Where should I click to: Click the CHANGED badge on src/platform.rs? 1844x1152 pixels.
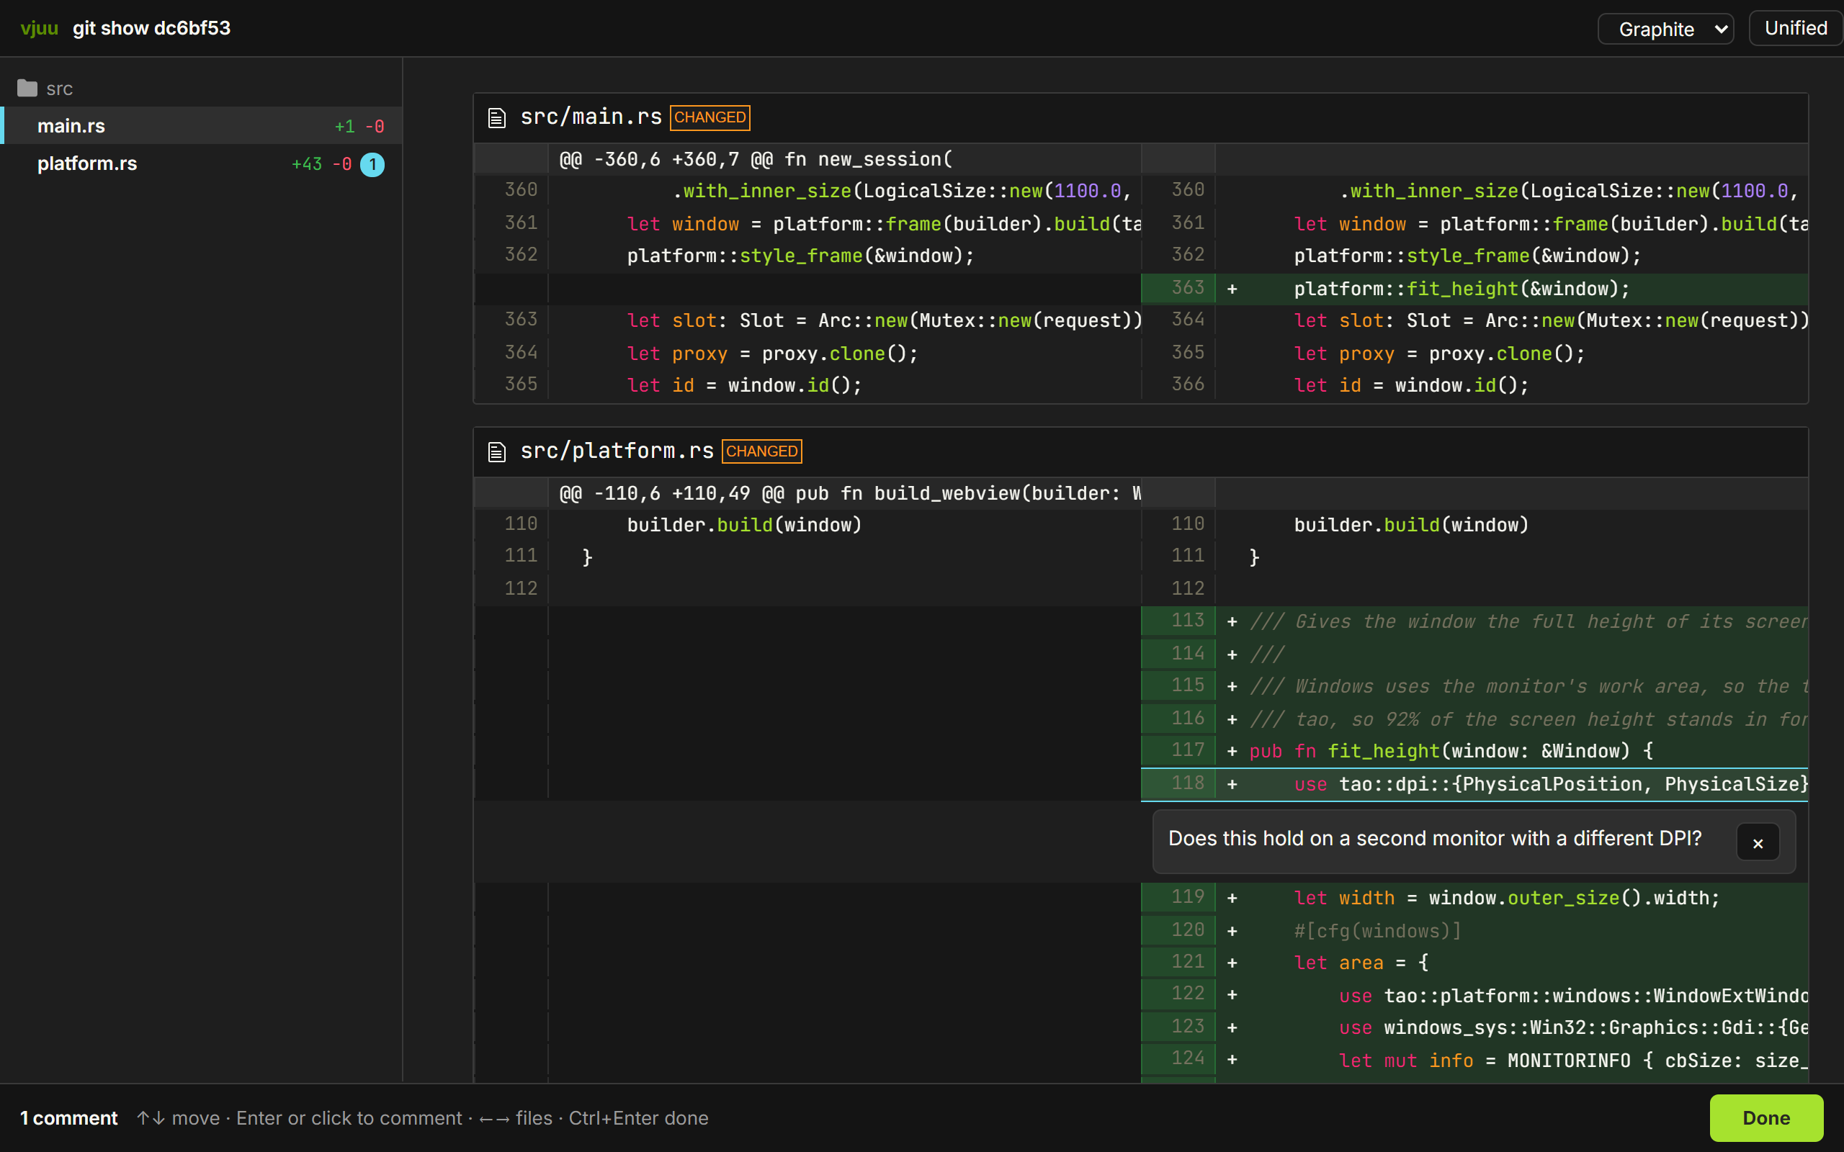tap(762, 452)
